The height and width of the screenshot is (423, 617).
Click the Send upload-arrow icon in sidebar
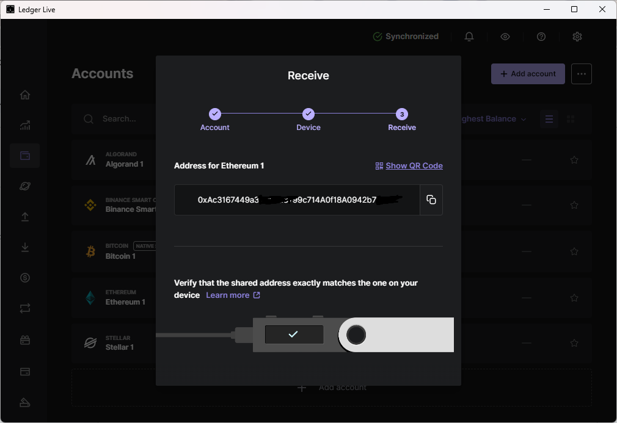[25, 217]
